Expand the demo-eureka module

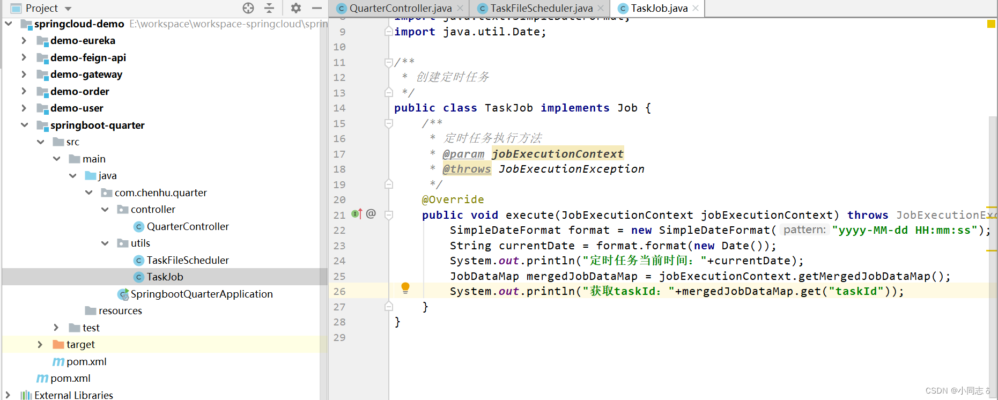24,40
